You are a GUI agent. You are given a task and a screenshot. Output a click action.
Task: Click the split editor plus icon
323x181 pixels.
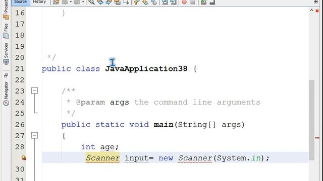316,2
